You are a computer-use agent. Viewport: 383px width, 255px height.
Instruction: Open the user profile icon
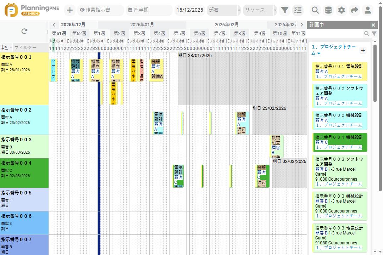coord(368,10)
